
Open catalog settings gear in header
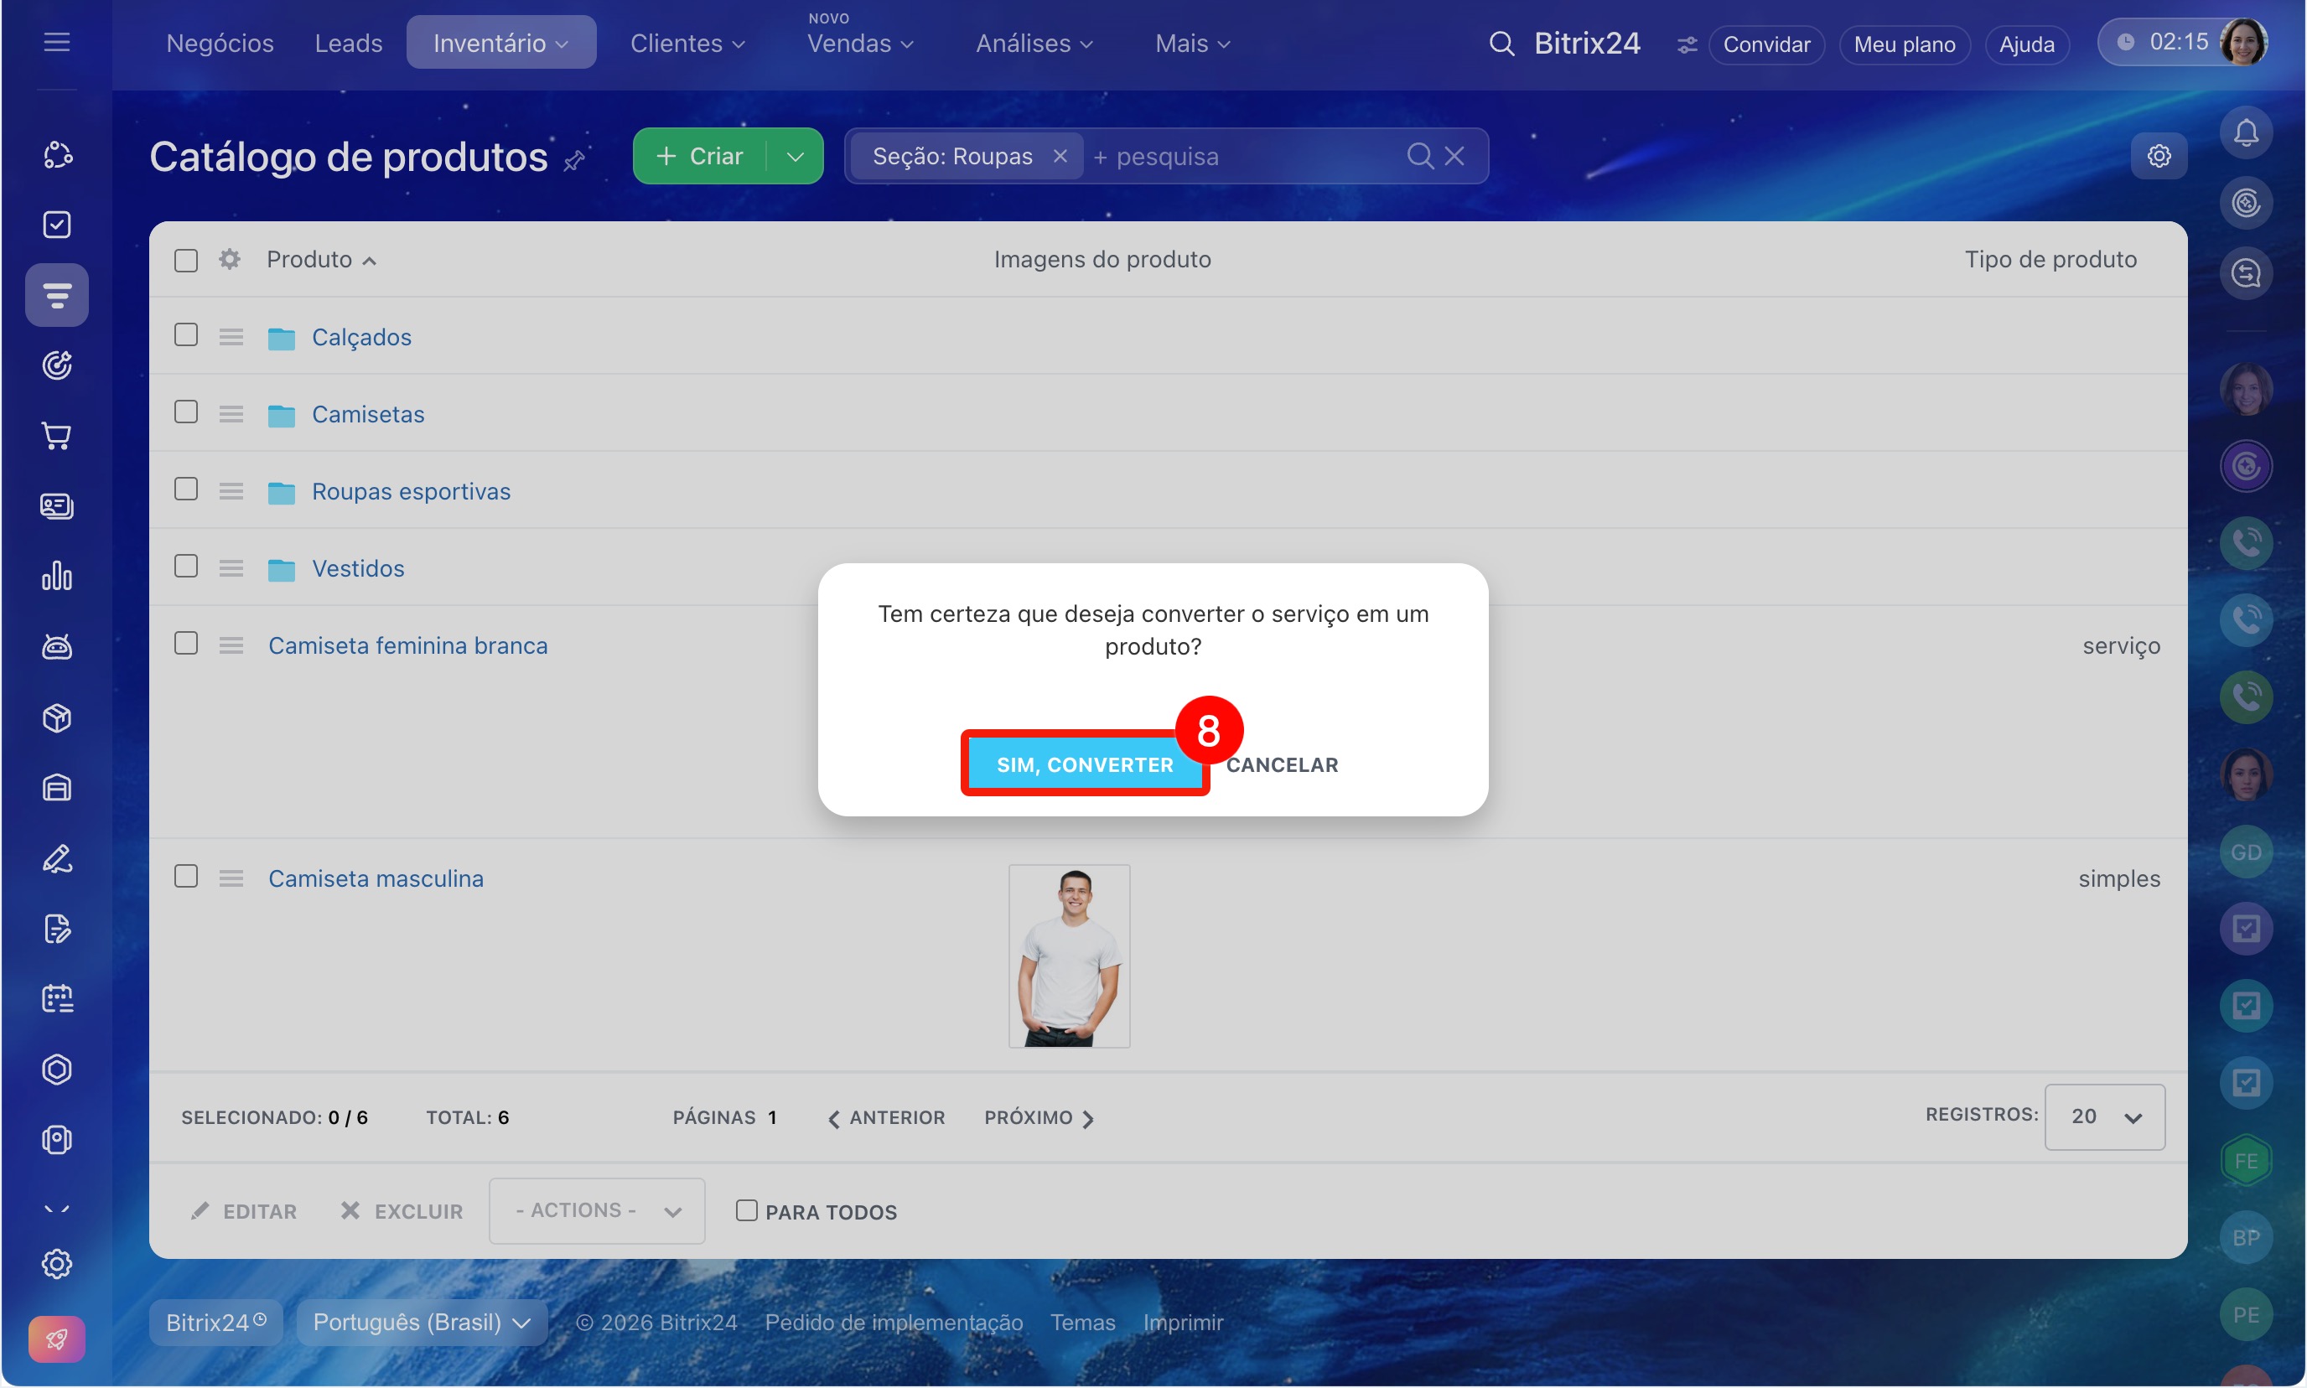(2159, 155)
